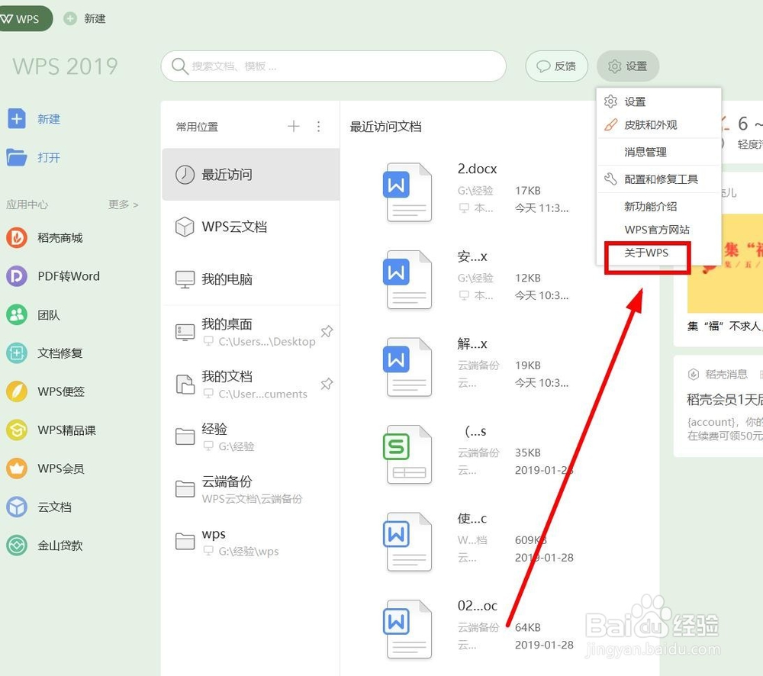Click inside the document search field
This screenshot has height=676, width=763.
pyautogui.click(x=333, y=66)
